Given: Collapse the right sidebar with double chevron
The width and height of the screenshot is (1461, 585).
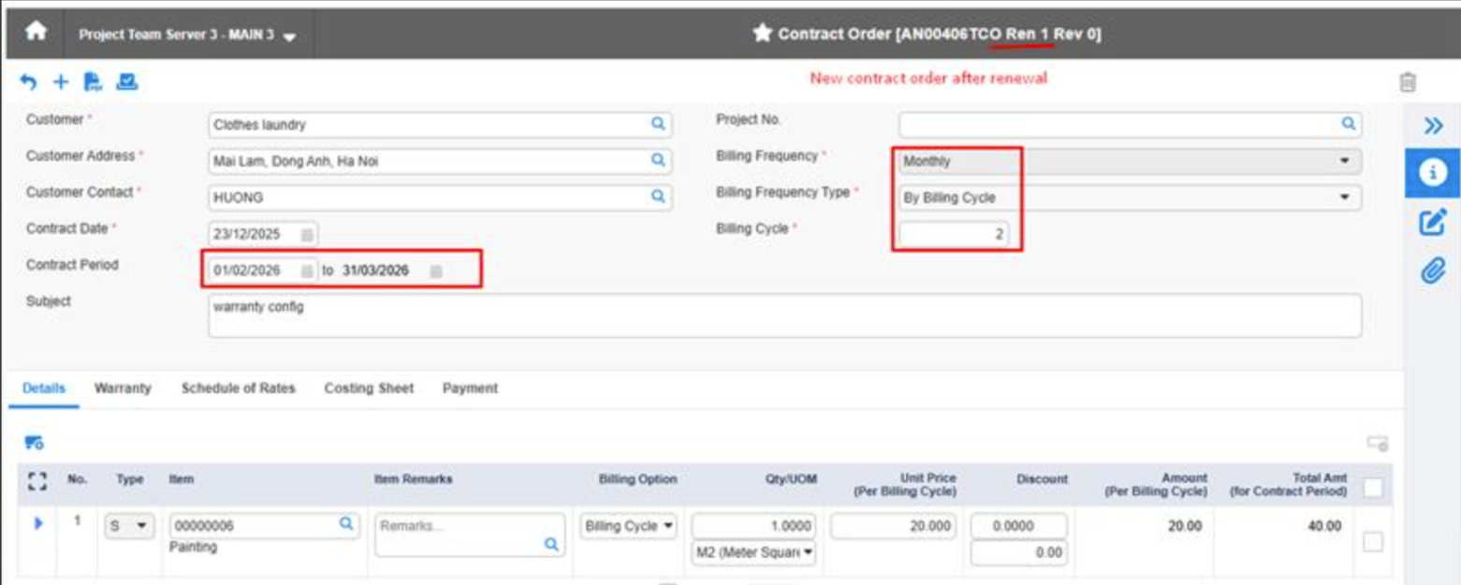Looking at the screenshot, I should pos(1432,125).
